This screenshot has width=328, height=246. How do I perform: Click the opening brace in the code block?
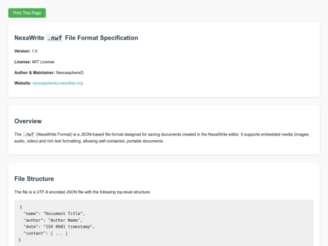click(x=21, y=207)
